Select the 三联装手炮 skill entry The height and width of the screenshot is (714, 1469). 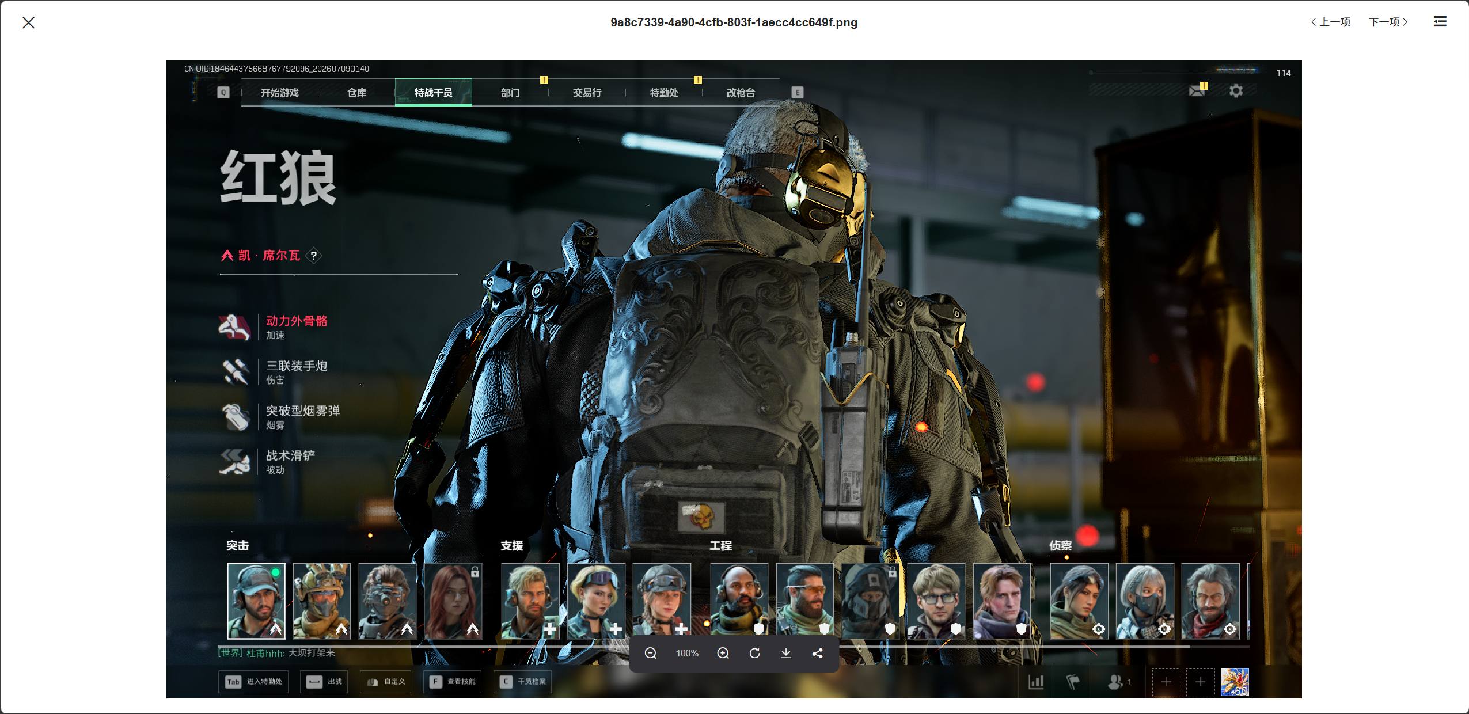[275, 372]
